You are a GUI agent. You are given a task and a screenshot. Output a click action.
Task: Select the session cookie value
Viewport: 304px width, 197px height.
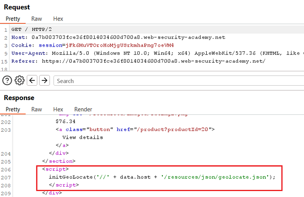coord(119,45)
